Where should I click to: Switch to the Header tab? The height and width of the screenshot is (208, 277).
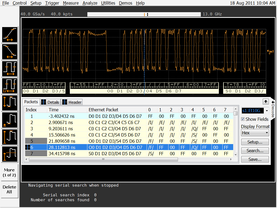click(72, 102)
